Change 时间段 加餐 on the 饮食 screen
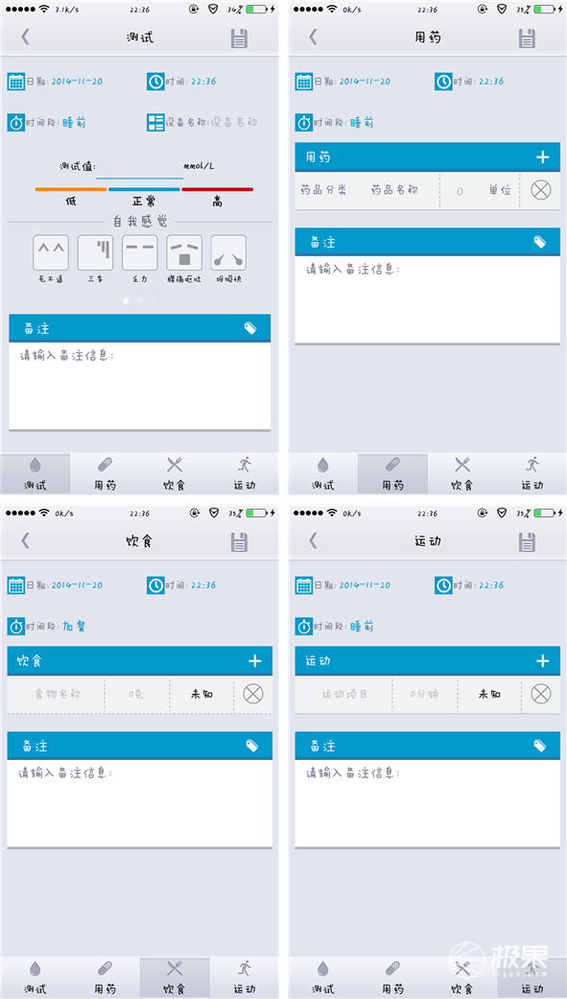The height and width of the screenshot is (999, 567). [74, 627]
